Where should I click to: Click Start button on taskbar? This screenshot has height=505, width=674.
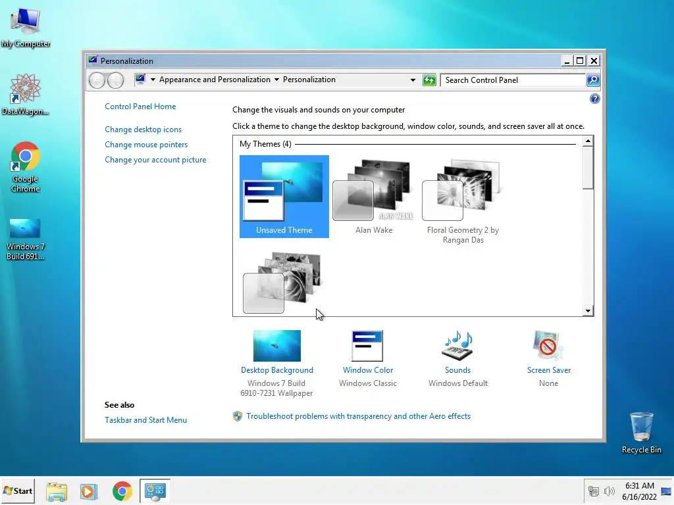(x=18, y=491)
